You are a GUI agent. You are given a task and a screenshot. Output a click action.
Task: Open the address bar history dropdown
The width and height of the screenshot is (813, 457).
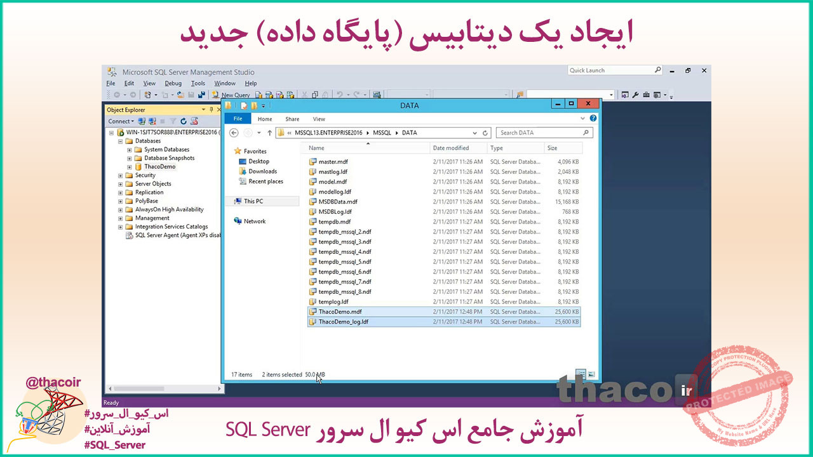pyautogui.click(x=474, y=133)
